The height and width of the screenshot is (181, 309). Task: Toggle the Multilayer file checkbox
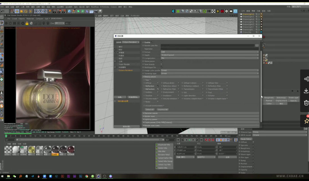161,67
